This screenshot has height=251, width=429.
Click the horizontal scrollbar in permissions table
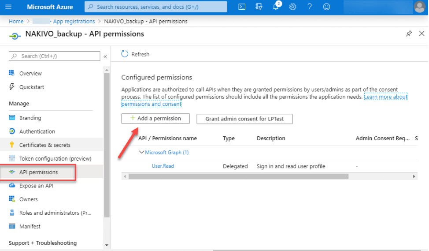(238, 176)
